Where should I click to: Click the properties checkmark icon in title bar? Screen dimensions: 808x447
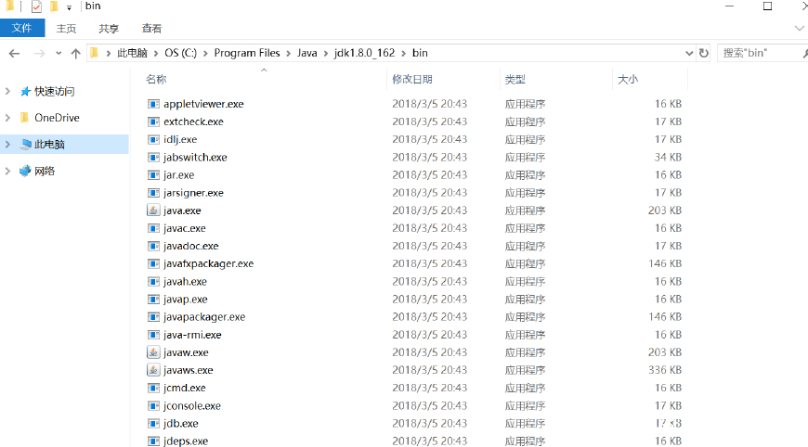(36, 6)
